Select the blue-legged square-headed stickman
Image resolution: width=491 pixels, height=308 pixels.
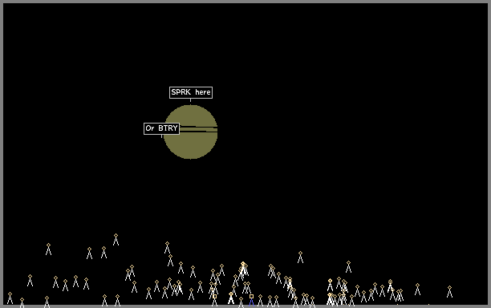click(251, 300)
